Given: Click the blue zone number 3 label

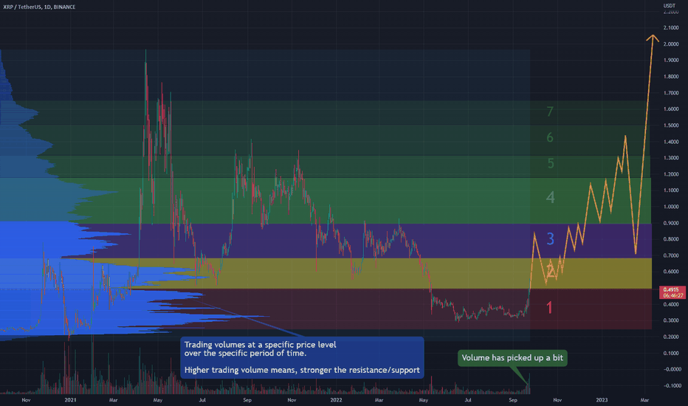Looking at the screenshot, I should click(550, 238).
